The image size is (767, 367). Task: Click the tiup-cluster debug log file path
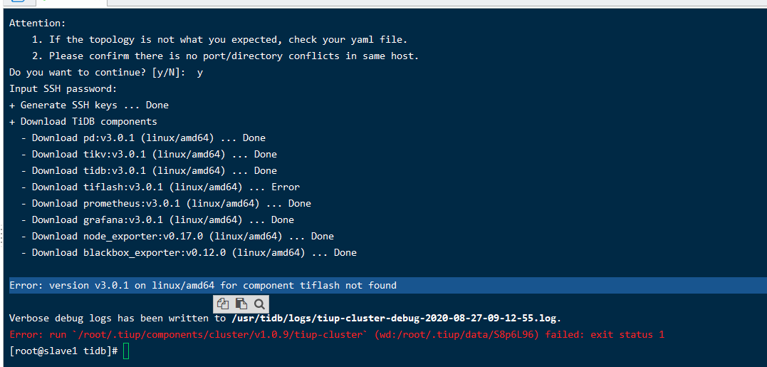click(395, 318)
